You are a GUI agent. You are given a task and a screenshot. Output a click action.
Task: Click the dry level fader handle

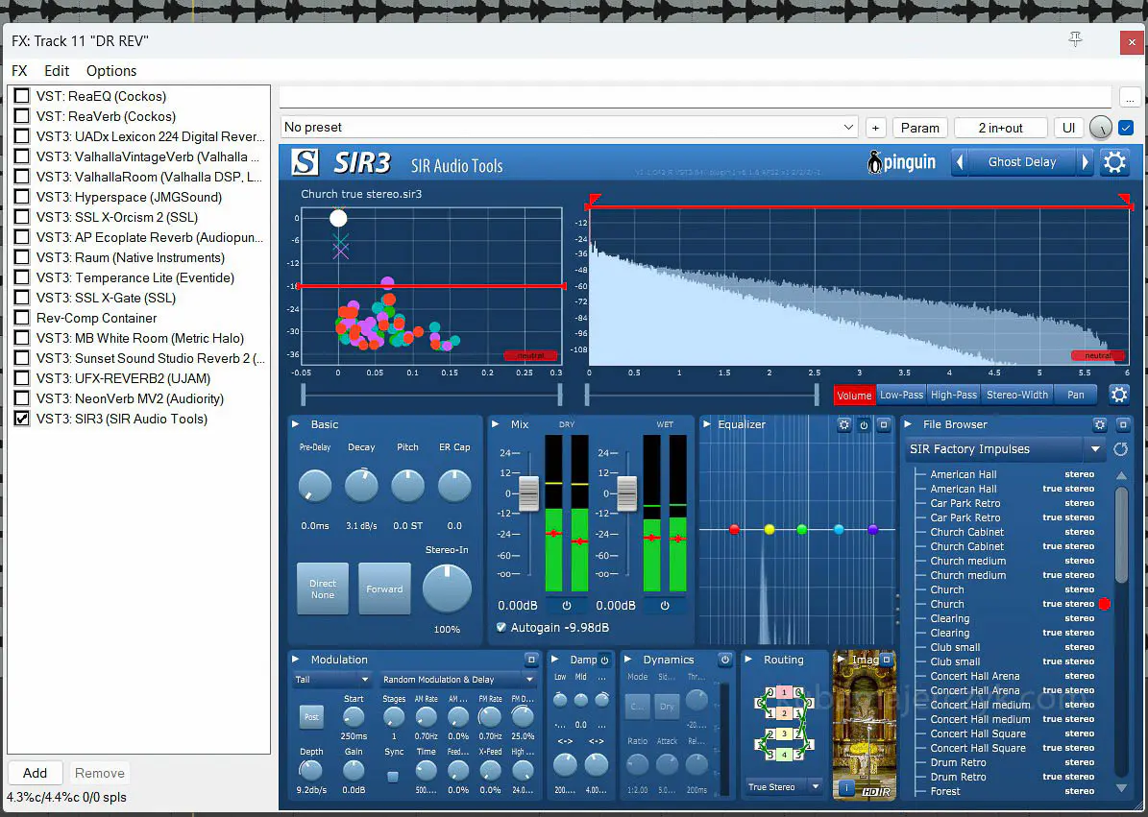528,493
